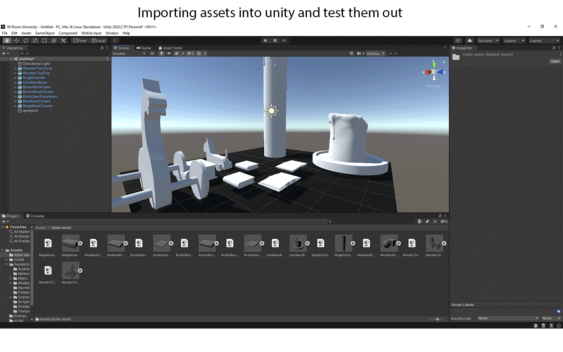Toggle skybox and effects in scene view
This screenshot has height=352, width=563.
click(x=177, y=54)
